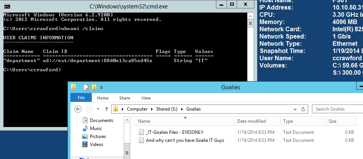Screen dimensions: 363x159
Task: Click the New Folder quick access icon
Action: point(94,87)
